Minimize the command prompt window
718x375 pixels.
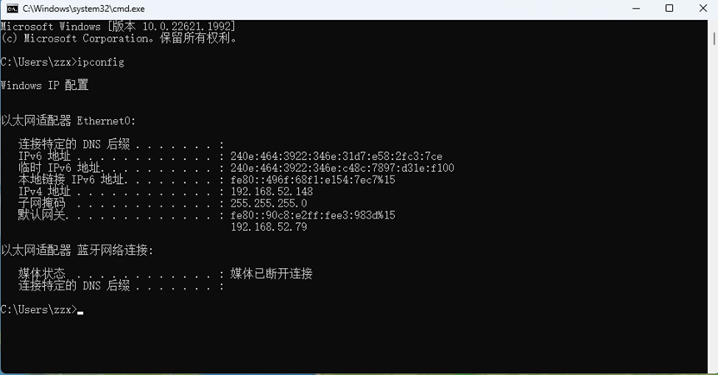click(636, 9)
